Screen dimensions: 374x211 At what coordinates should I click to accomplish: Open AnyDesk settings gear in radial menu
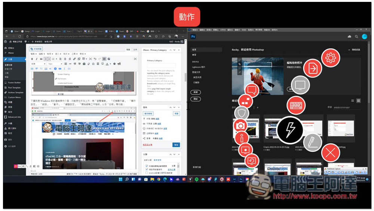(x=330, y=58)
